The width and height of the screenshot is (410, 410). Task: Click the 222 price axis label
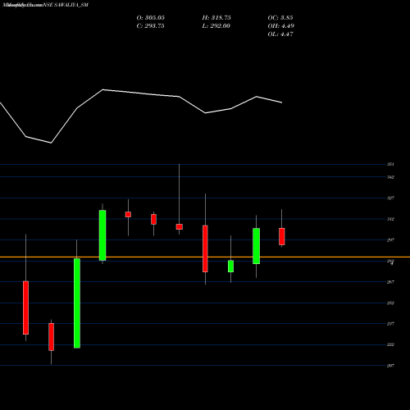click(x=390, y=344)
